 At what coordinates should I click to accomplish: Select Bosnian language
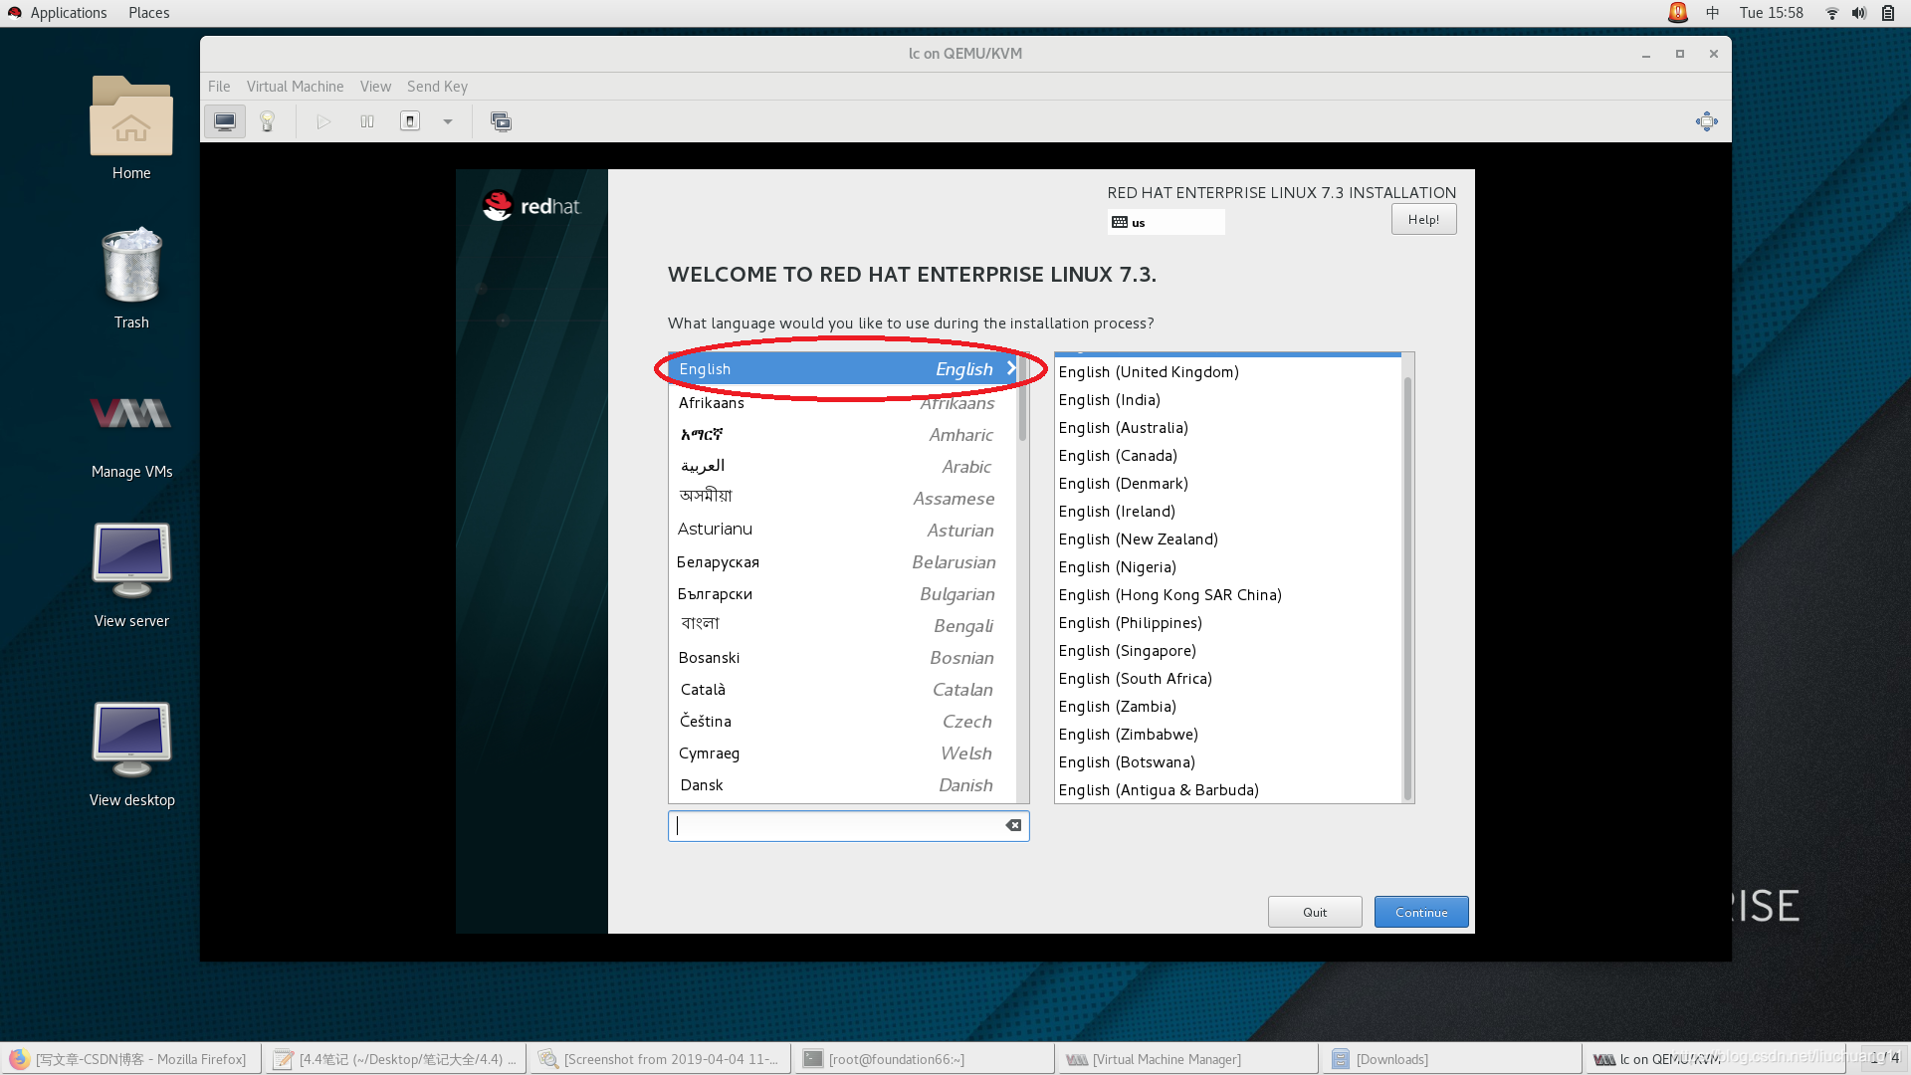[x=842, y=658]
